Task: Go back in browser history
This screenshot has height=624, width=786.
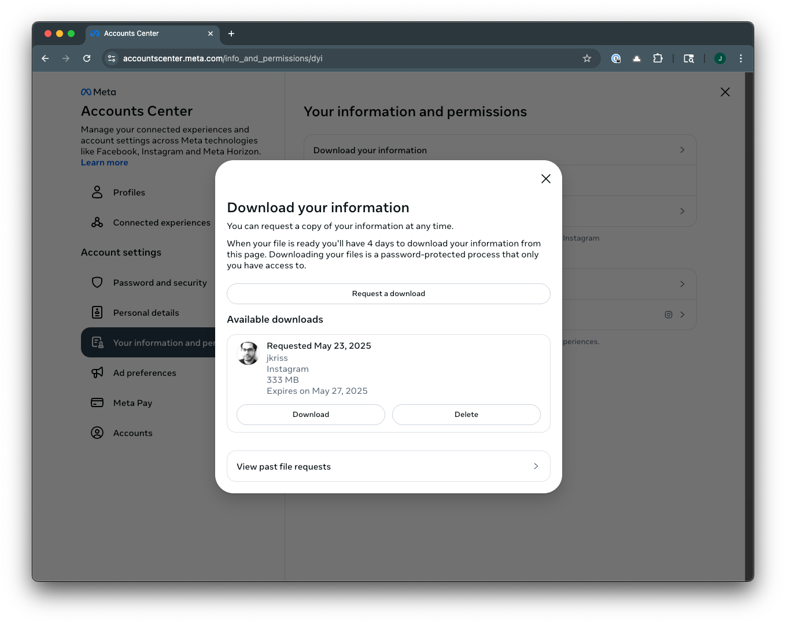Action: (45, 58)
